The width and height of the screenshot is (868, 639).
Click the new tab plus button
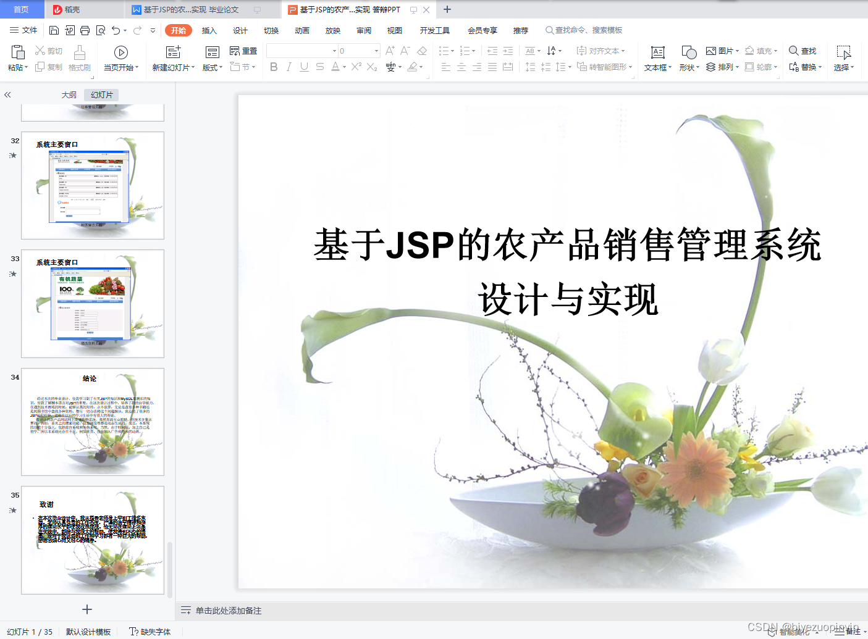pos(447,9)
